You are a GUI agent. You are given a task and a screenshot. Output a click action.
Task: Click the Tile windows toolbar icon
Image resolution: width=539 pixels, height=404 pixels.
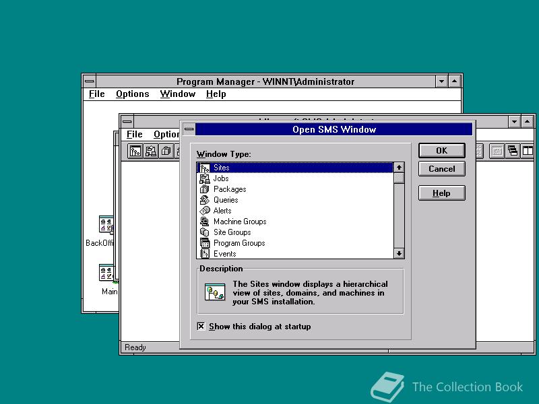pyautogui.click(x=528, y=151)
